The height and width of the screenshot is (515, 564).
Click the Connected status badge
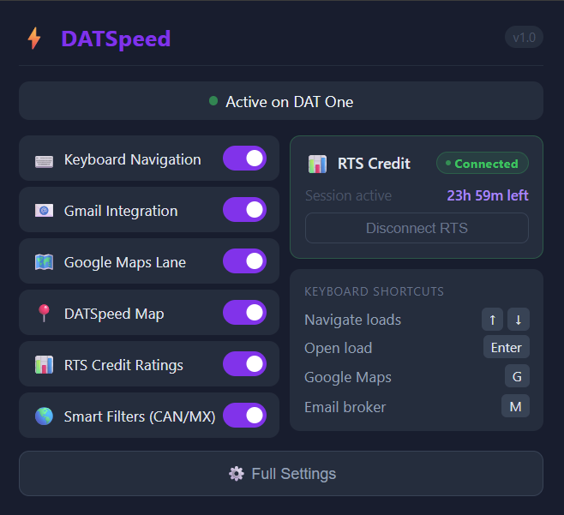pos(483,164)
